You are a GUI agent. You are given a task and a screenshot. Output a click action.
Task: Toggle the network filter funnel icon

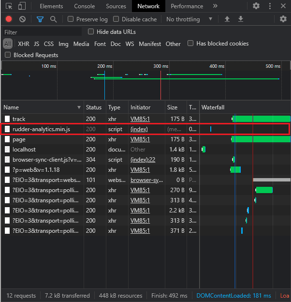[x=40, y=19]
